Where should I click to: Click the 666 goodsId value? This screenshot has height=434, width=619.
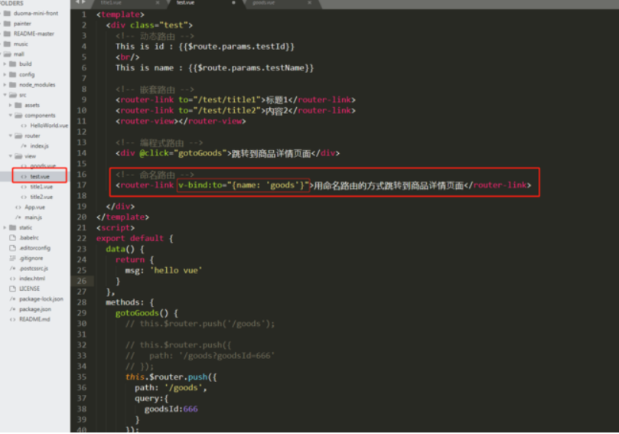(191, 409)
